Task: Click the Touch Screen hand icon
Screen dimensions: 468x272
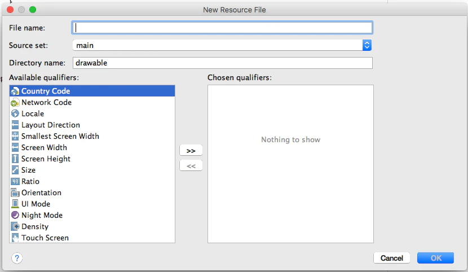Action: coord(15,238)
